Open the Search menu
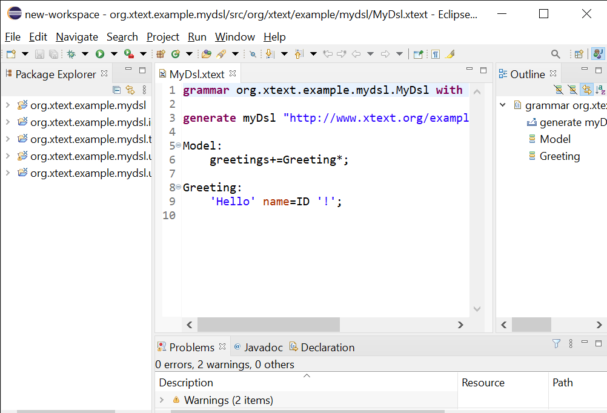This screenshot has width=607, height=413. [122, 37]
